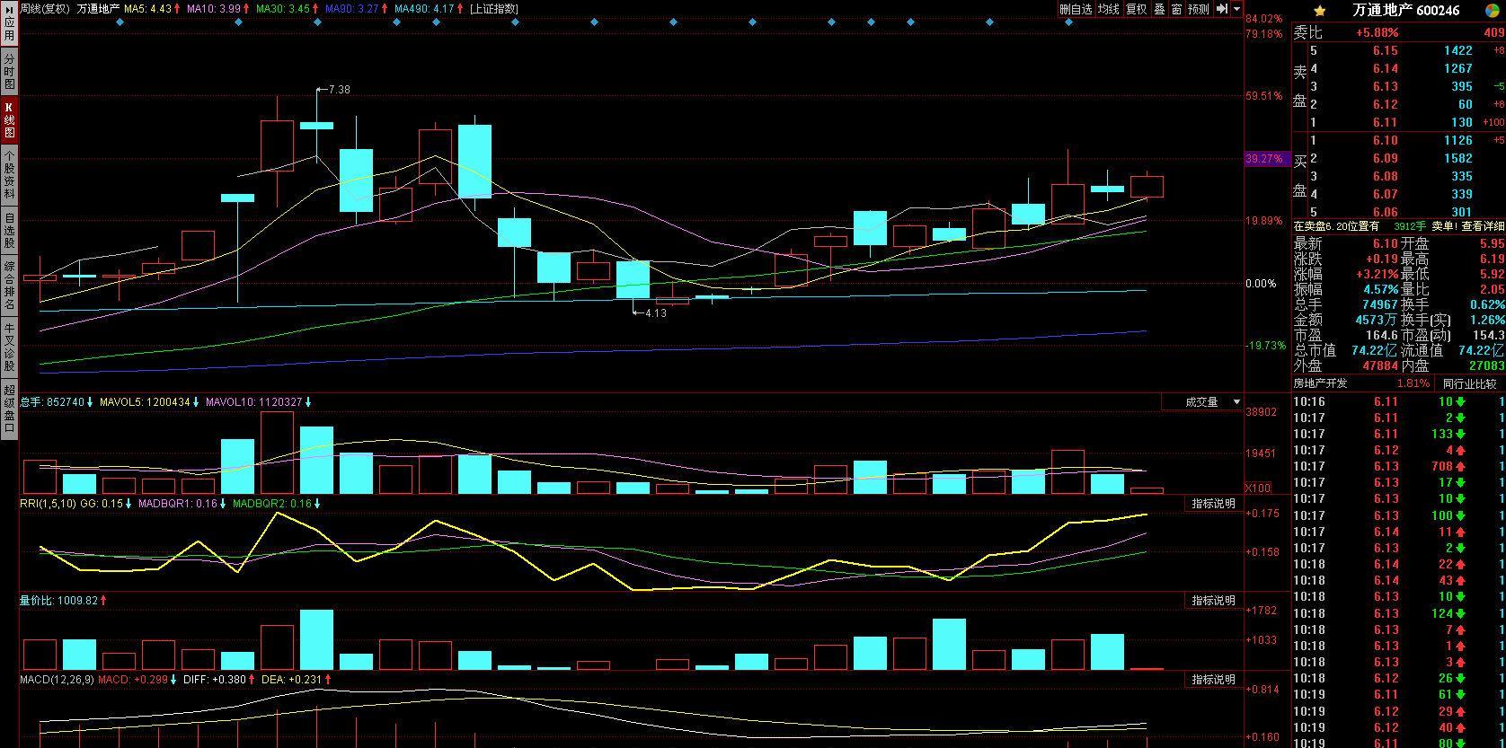Toggle the 叠 overlay option
The height and width of the screenshot is (748, 1506).
[x=1159, y=9]
